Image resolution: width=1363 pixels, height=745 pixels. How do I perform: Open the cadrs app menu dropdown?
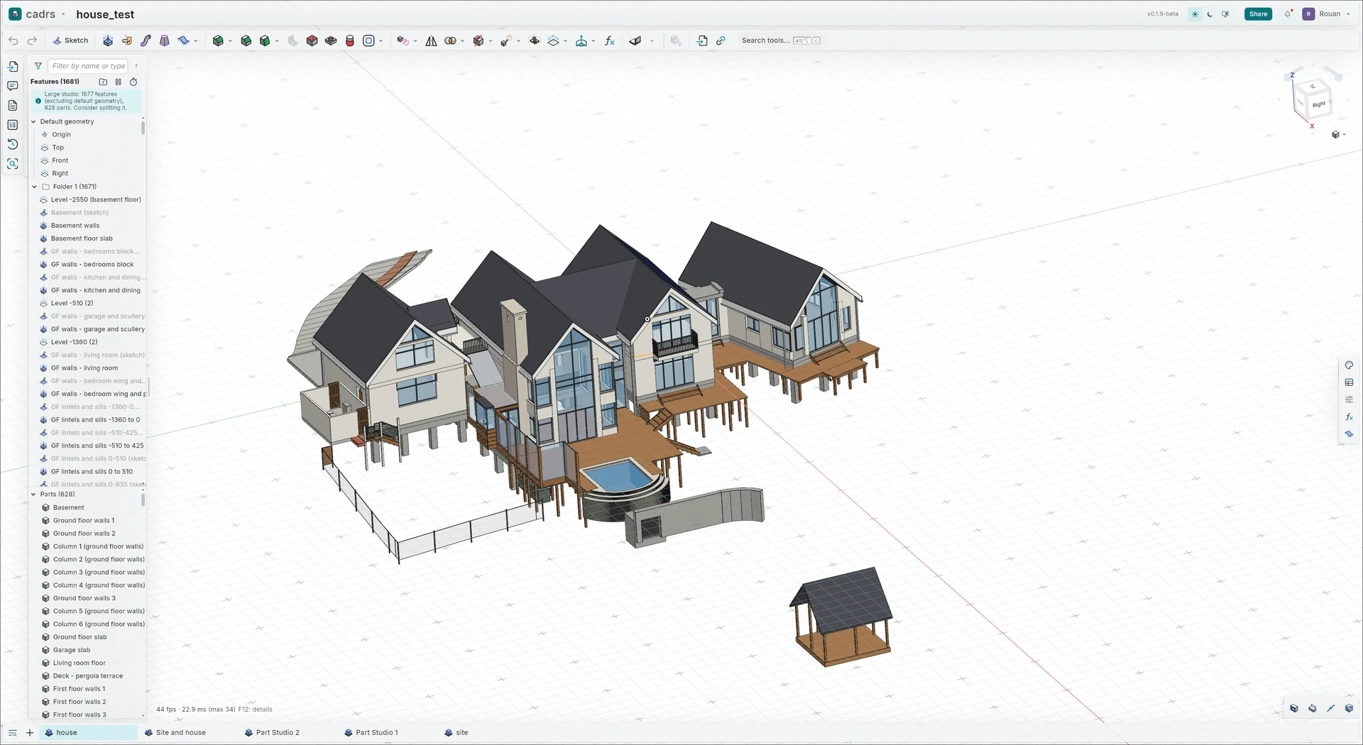click(63, 14)
